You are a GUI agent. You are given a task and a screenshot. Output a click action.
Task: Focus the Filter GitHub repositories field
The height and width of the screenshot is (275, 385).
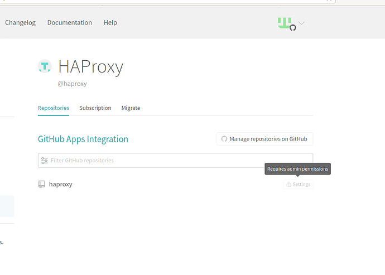click(x=175, y=160)
